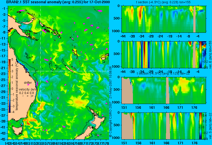Click the temperature seasonal anomaly colorbar on map
Viewport: 212px width, 145px height.
coord(9,86)
